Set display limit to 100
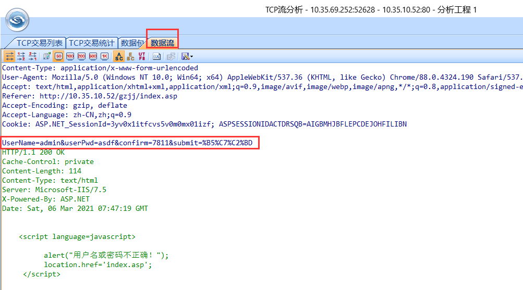This screenshot has height=290, width=523. click(70, 56)
